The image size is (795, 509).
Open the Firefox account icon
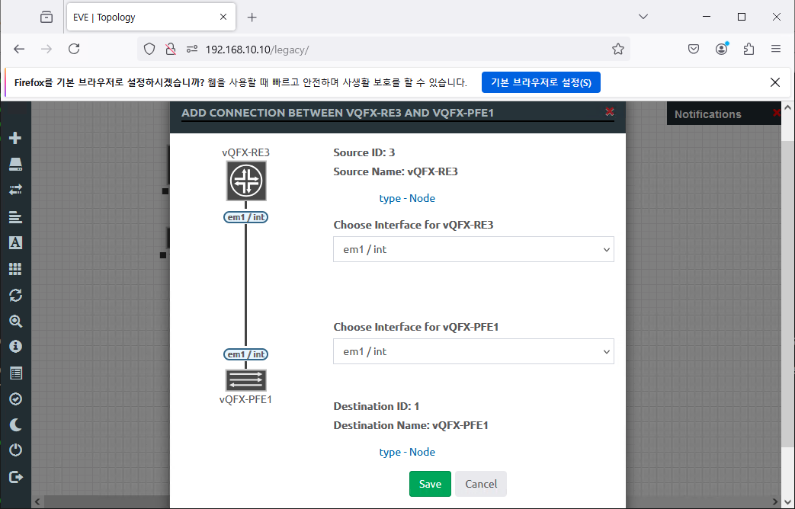(722, 50)
